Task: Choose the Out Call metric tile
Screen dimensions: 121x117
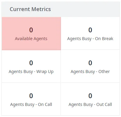Action: (90, 99)
